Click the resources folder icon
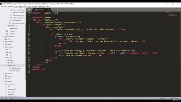 [x=6, y=47]
